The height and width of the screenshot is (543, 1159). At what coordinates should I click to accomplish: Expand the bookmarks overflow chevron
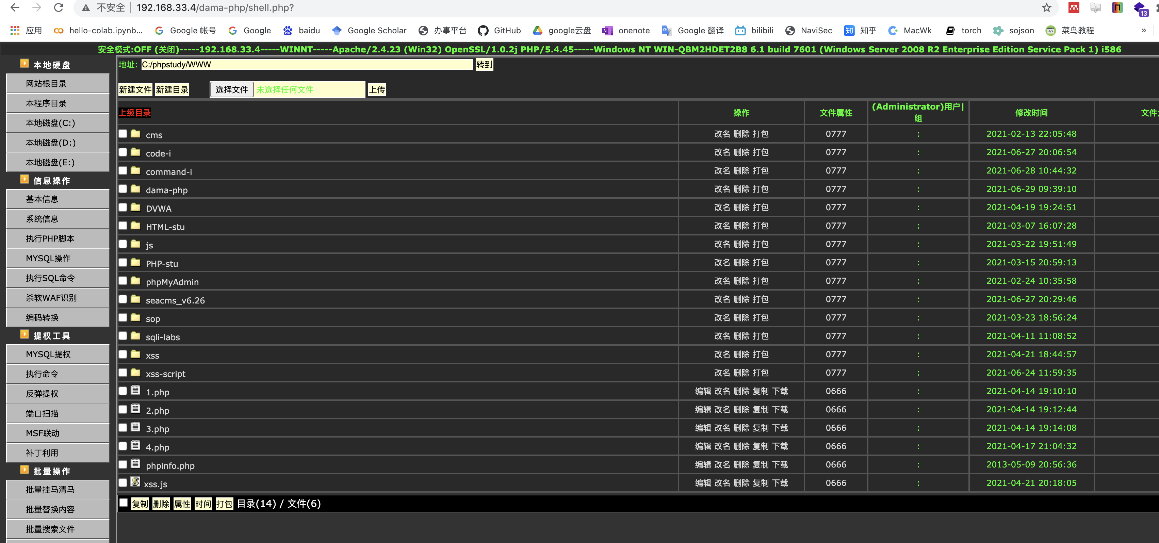point(1143,31)
